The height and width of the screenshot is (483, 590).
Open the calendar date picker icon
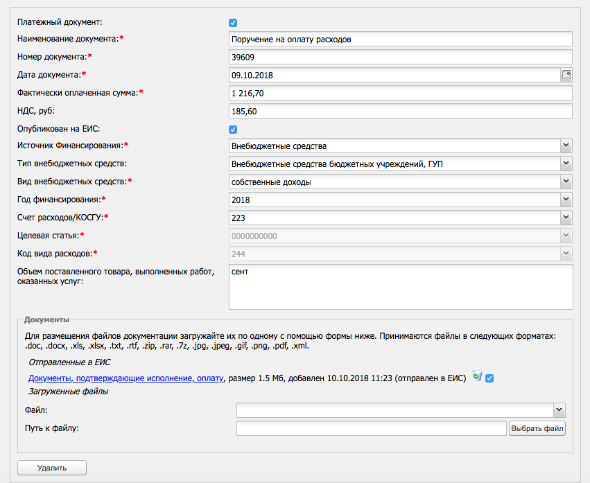click(566, 75)
